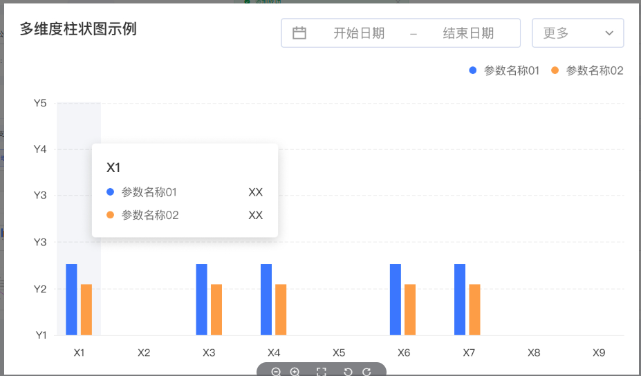Viewport: 641px width, 376px height.
Task: Open the 更多 dropdown
Action: [x=577, y=33]
